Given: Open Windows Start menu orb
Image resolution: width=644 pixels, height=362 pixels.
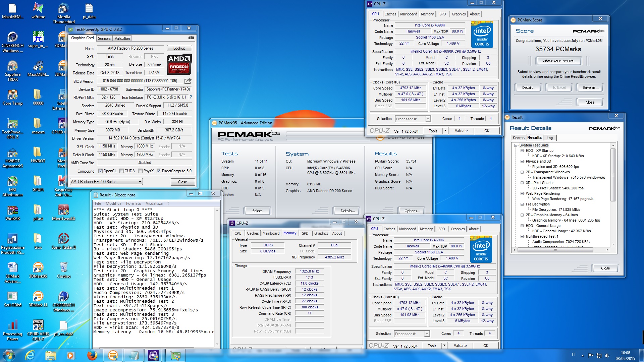Looking at the screenshot, I should point(9,355).
